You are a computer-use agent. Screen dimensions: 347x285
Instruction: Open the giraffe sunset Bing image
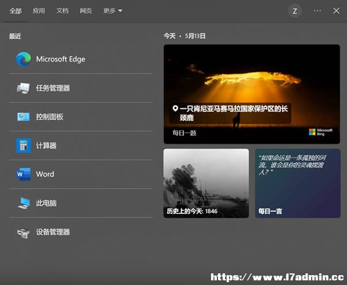point(252,94)
